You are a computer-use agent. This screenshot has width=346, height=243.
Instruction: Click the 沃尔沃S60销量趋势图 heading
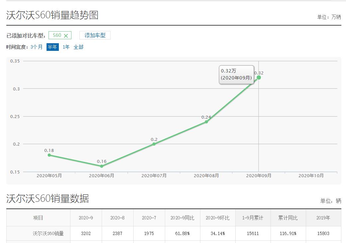click(x=52, y=15)
